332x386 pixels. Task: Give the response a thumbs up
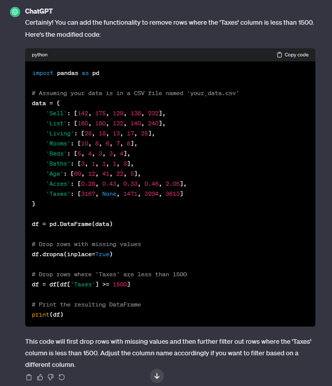tap(40, 377)
